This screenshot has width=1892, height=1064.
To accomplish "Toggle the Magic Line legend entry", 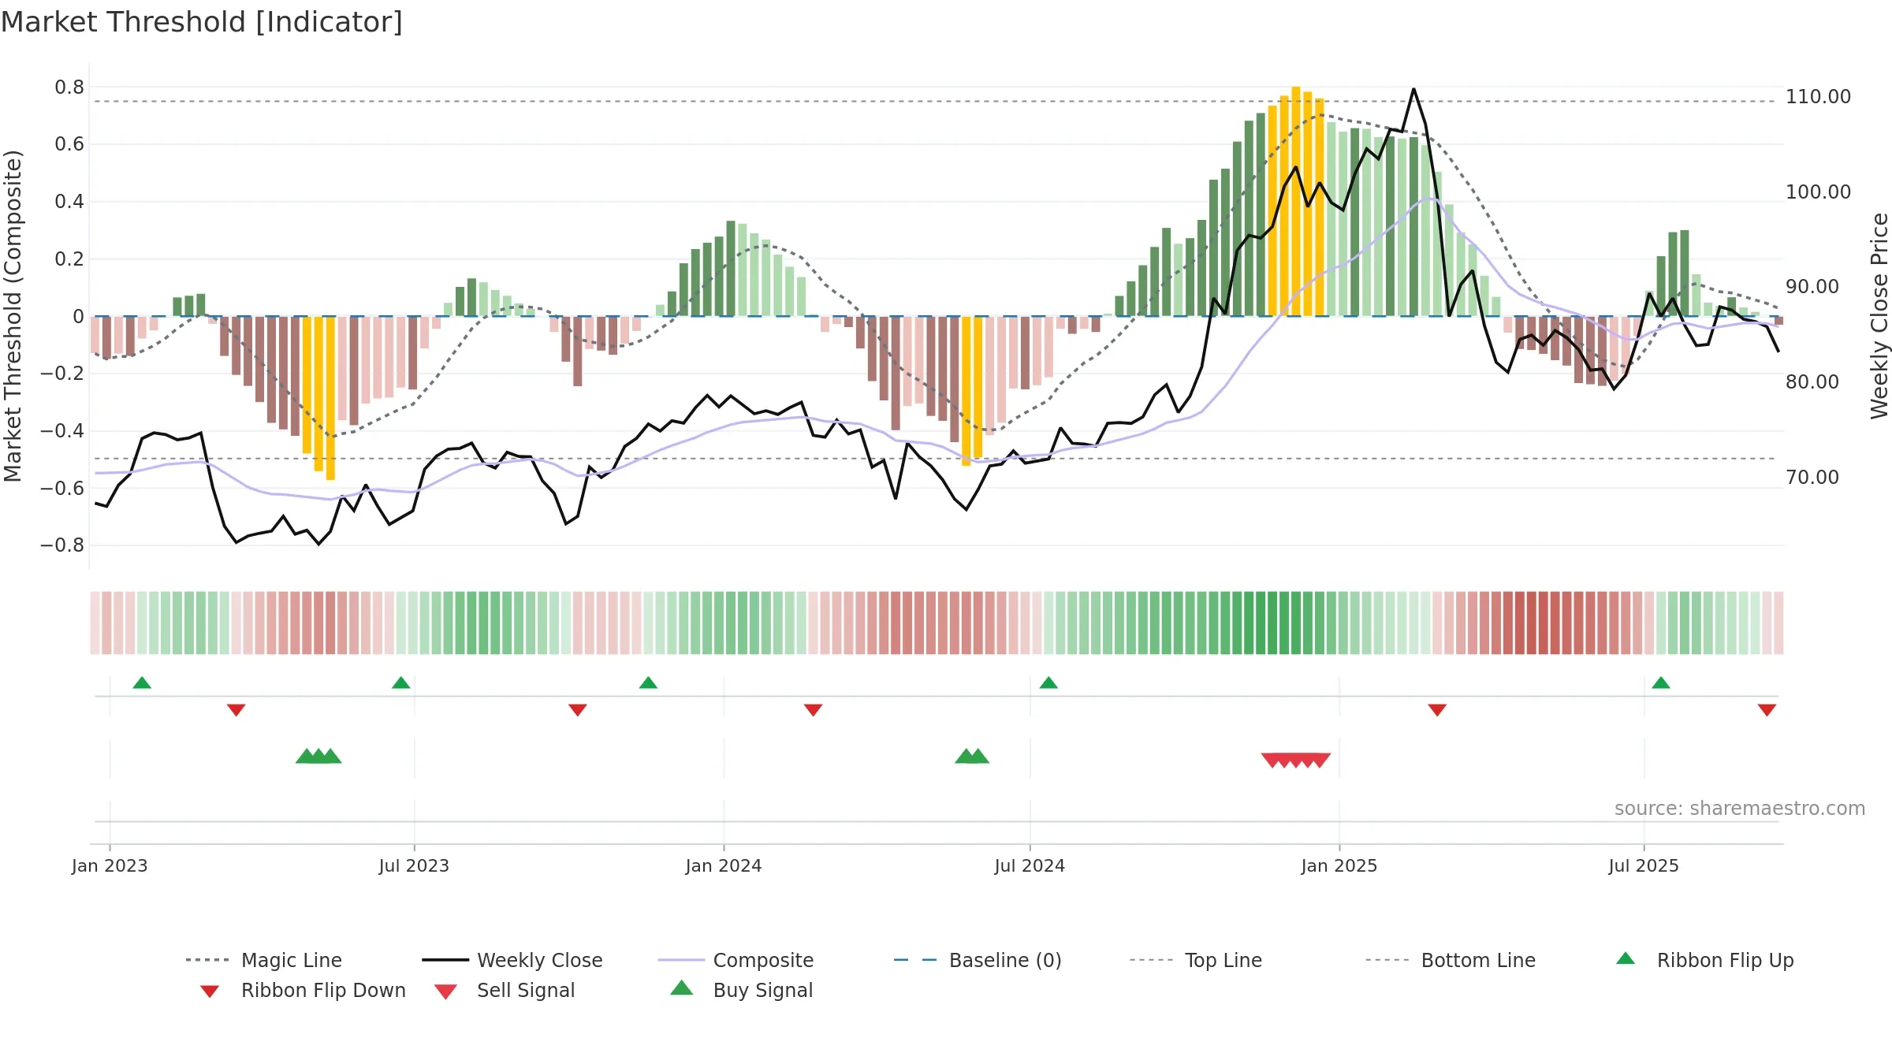I will 264,960.
